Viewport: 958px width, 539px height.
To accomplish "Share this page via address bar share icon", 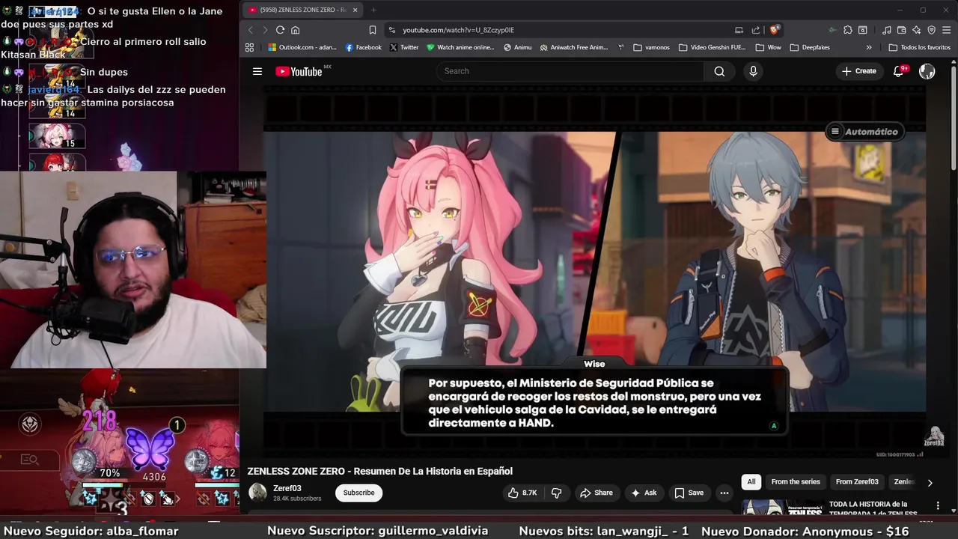I will pos(756,30).
